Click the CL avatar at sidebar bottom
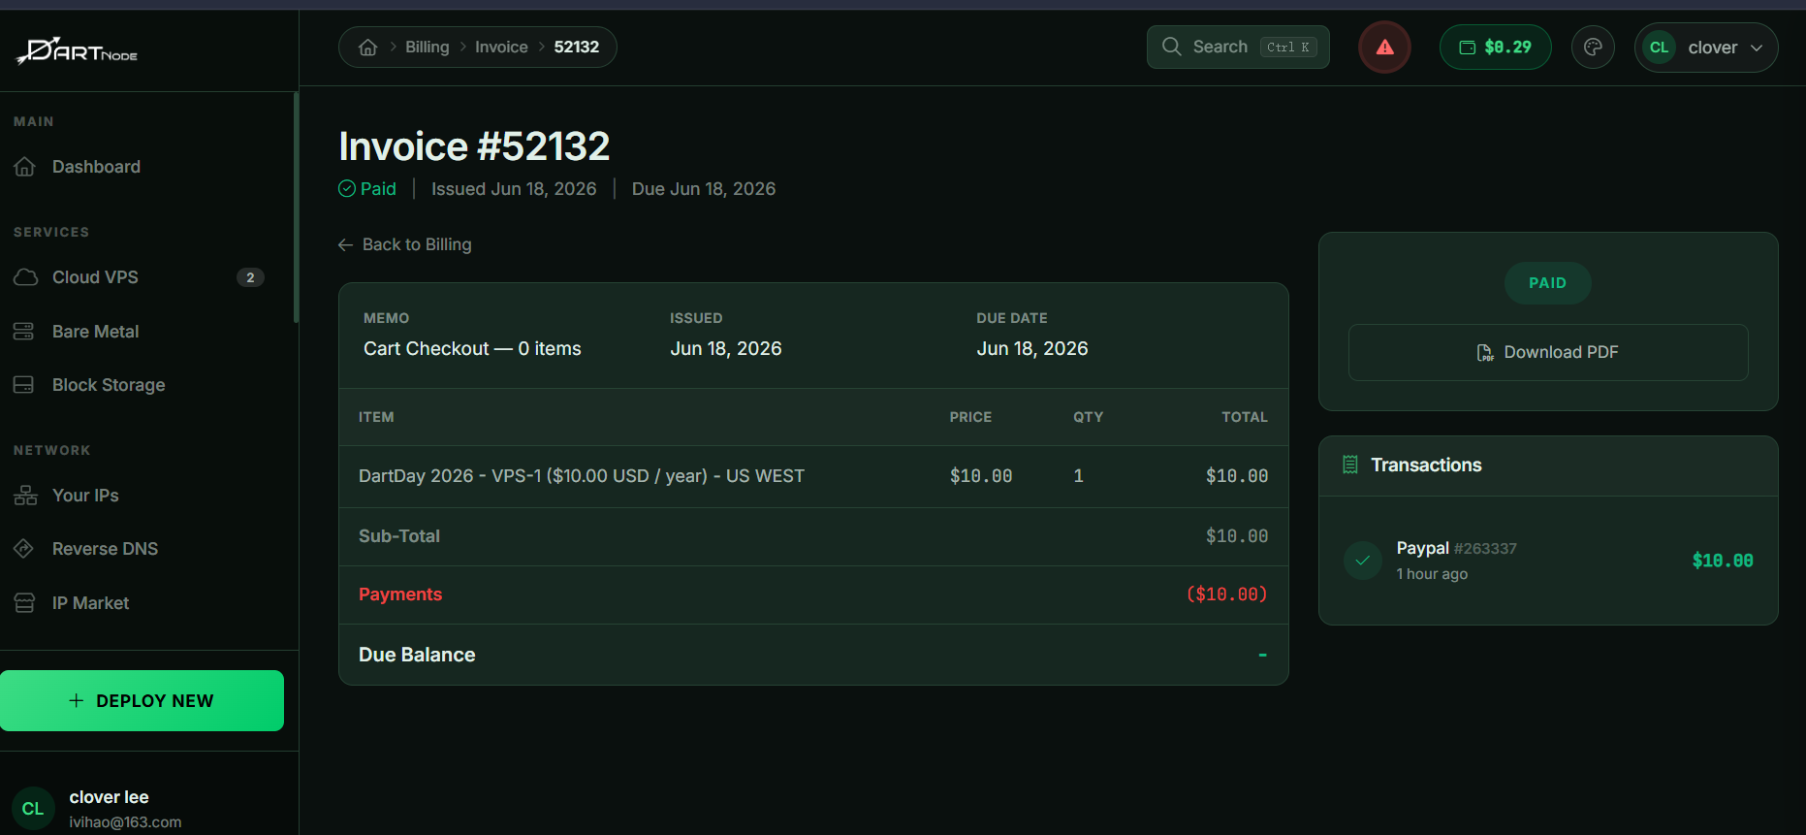Screen dimensions: 1806x835 pyautogui.click(x=33, y=809)
